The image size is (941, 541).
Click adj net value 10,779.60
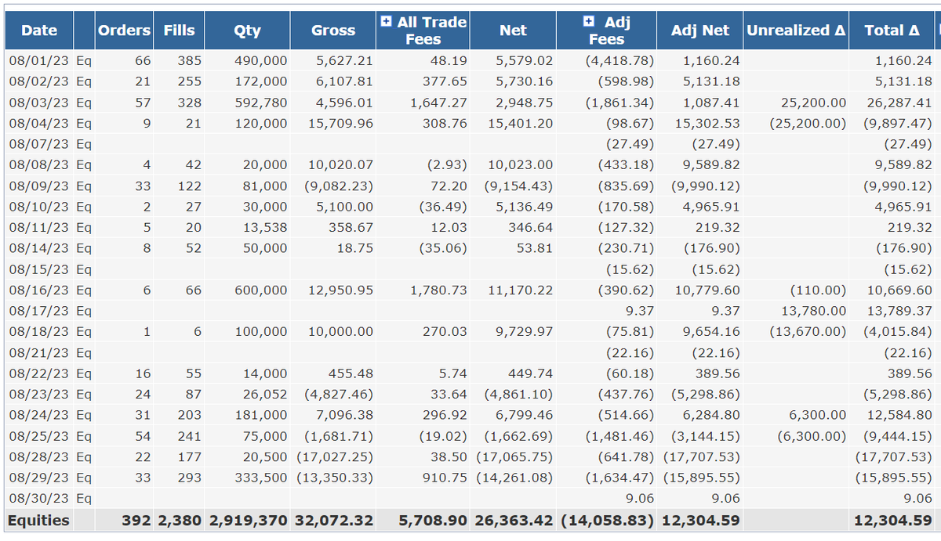(x=707, y=290)
